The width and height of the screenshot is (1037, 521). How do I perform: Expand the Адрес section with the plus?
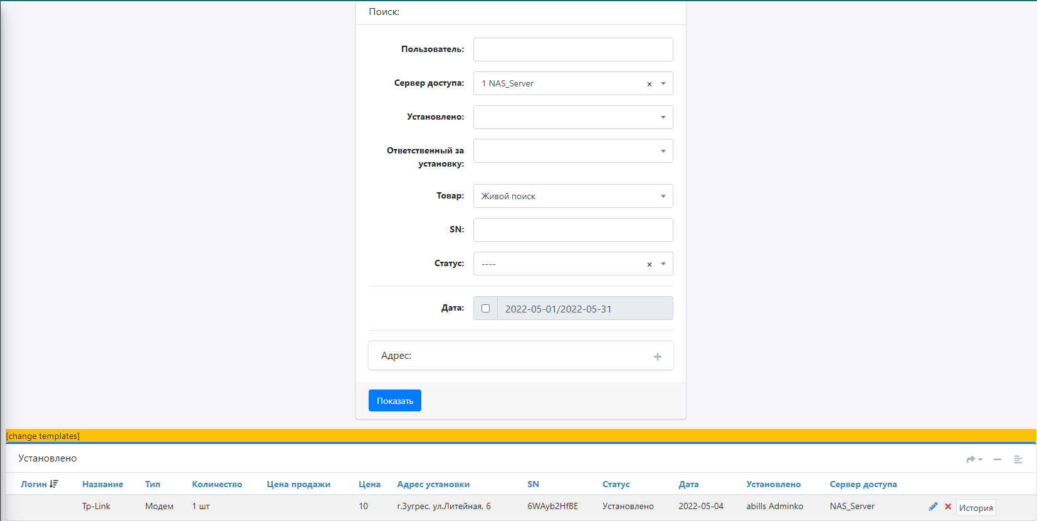pyautogui.click(x=657, y=356)
